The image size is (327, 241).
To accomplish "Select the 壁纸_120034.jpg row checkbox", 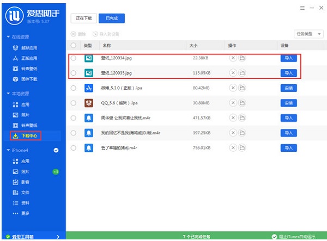I will point(74,58).
